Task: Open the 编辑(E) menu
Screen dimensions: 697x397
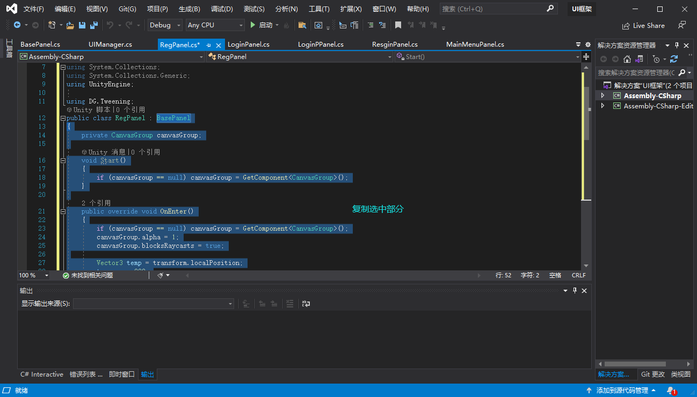Action: (x=65, y=9)
